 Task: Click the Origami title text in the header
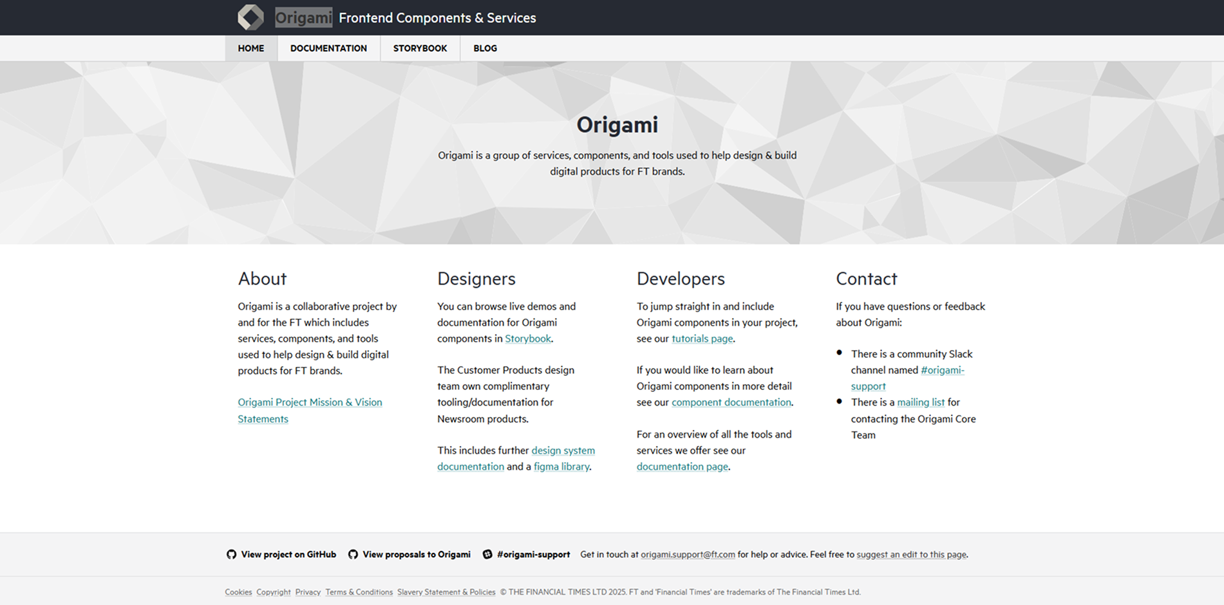(303, 17)
